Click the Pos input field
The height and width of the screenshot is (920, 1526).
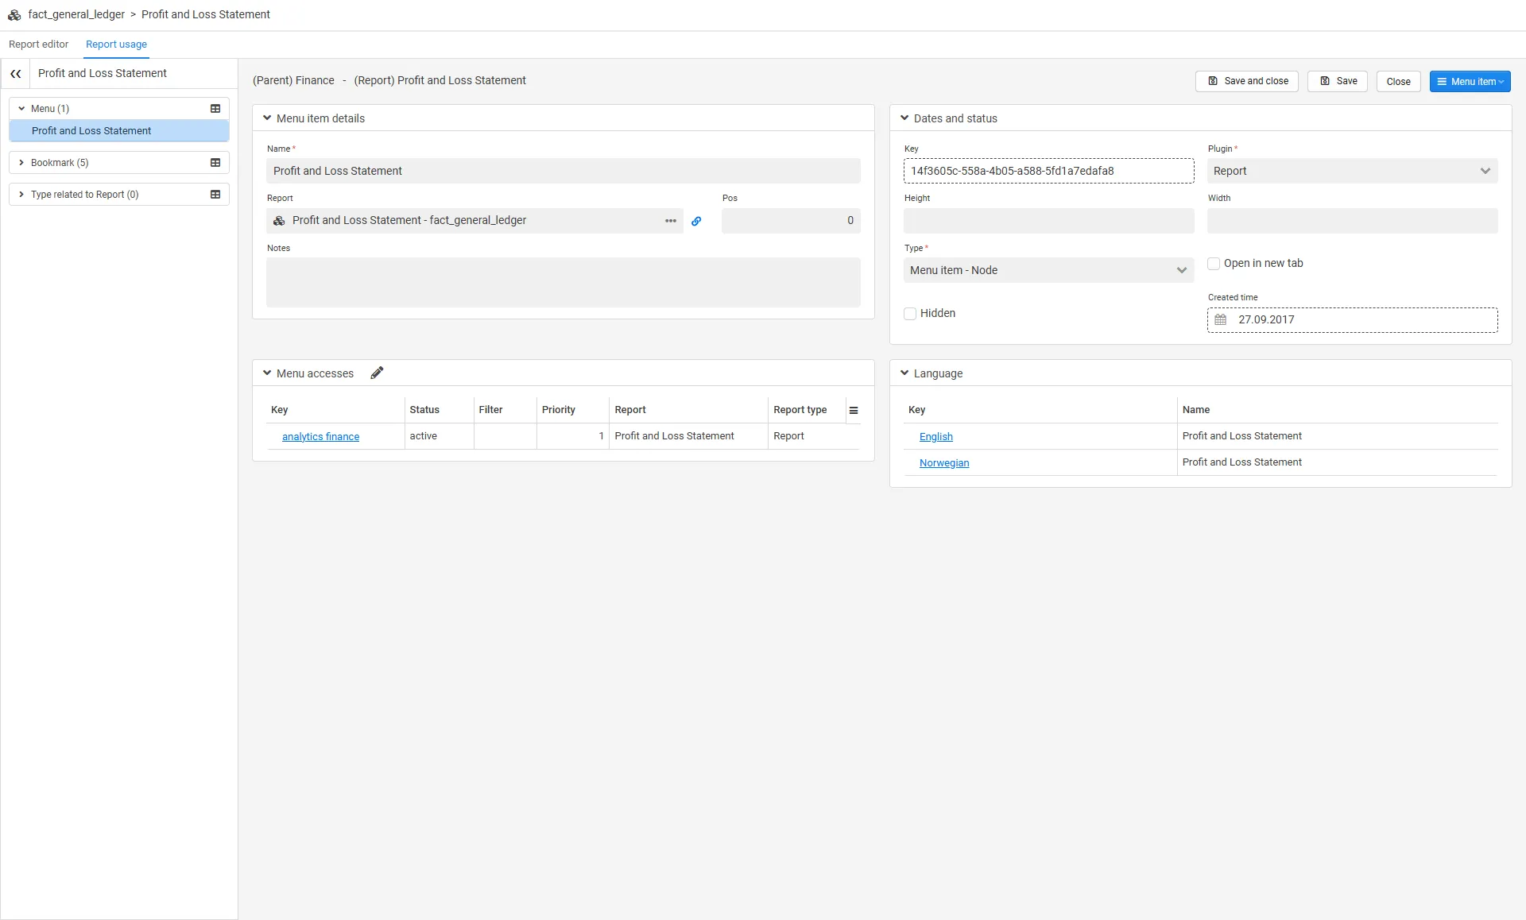pyautogui.click(x=791, y=221)
